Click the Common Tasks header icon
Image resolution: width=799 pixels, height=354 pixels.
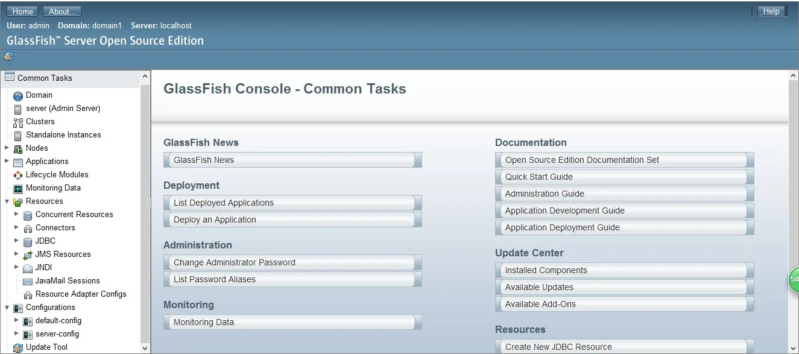[x=9, y=77]
